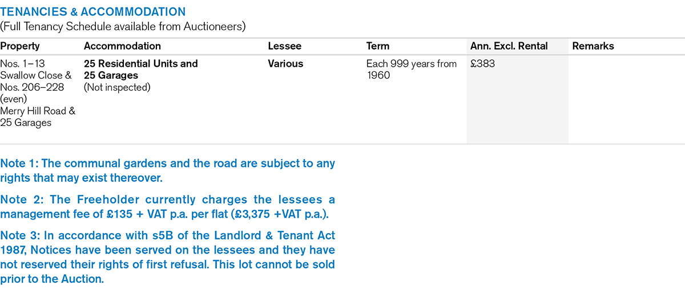The height and width of the screenshot is (297, 685).
Task: Click the £383 rental amount
Action: pos(482,64)
